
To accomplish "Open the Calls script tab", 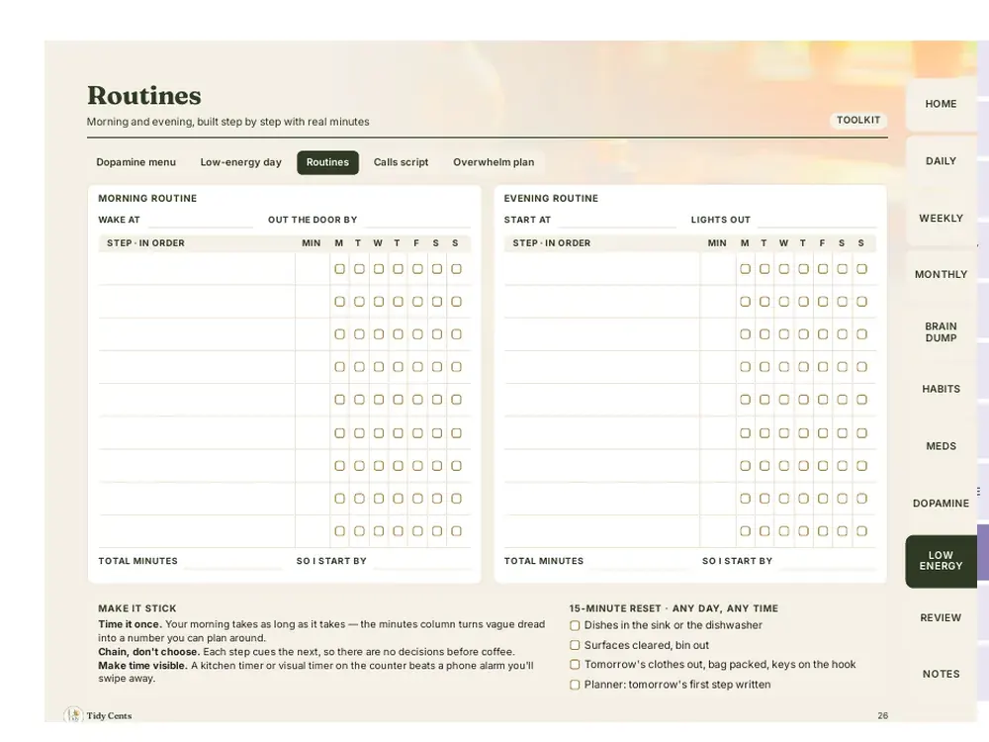I will click(402, 162).
